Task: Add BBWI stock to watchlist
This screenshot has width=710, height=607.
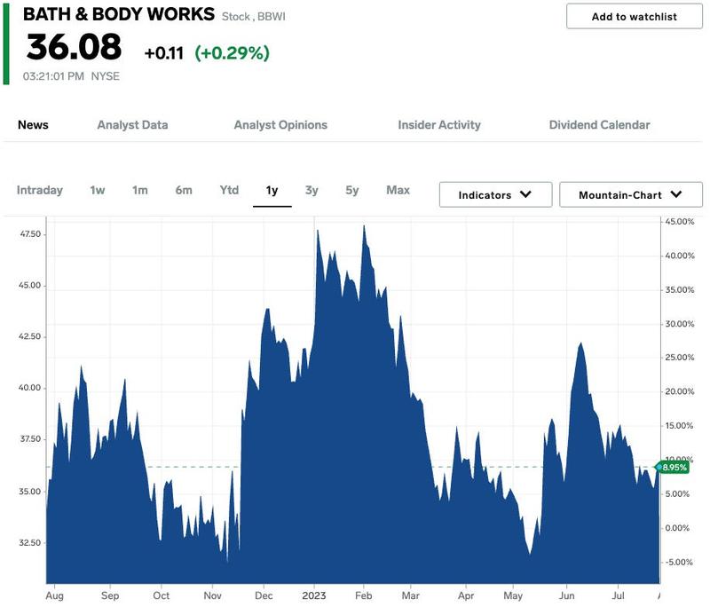Action: tap(634, 17)
